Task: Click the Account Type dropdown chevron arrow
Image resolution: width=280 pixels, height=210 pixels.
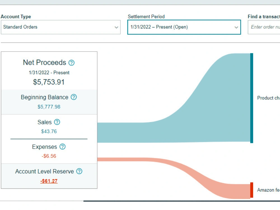Action: pyautogui.click(x=116, y=27)
